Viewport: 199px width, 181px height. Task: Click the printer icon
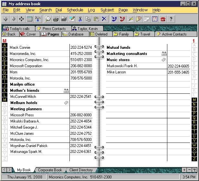tap(56, 19)
